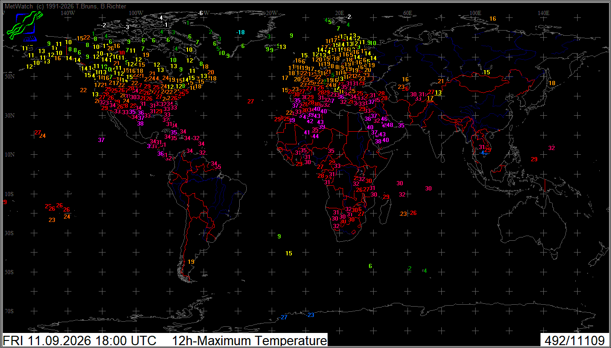Viewport: 611px width, 348px height.
Task: Select the cyan -18 reading near Greenland
Action: tap(241, 32)
